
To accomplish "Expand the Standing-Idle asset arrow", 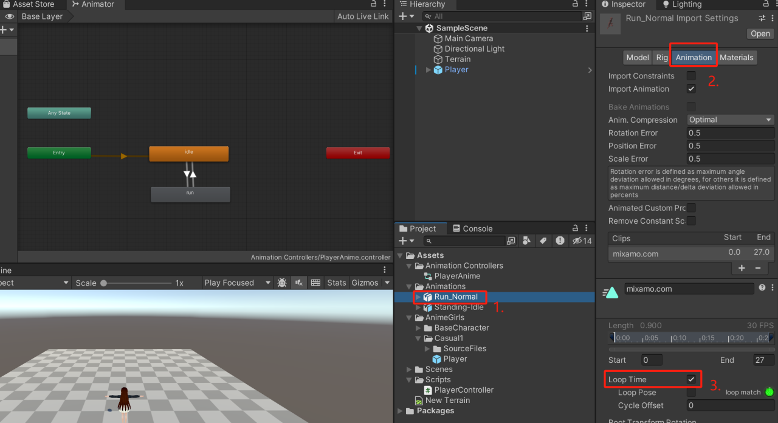I will pos(418,308).
